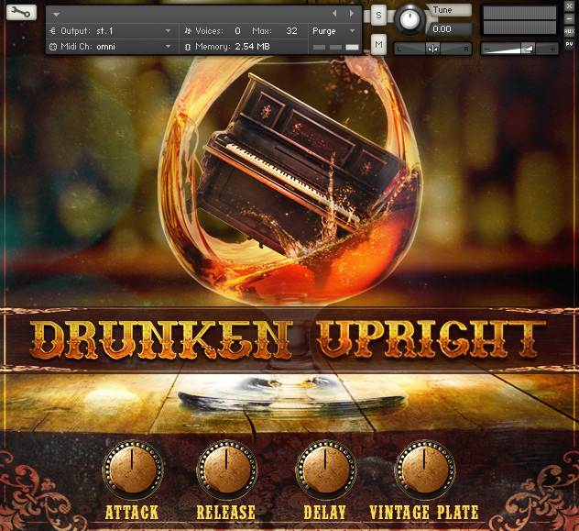Click the Voices count value 0

coord(237,31)
